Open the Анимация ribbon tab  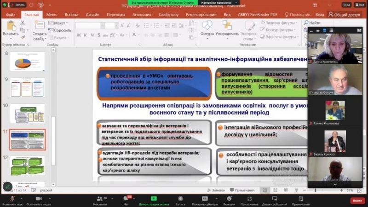[142, 14]
